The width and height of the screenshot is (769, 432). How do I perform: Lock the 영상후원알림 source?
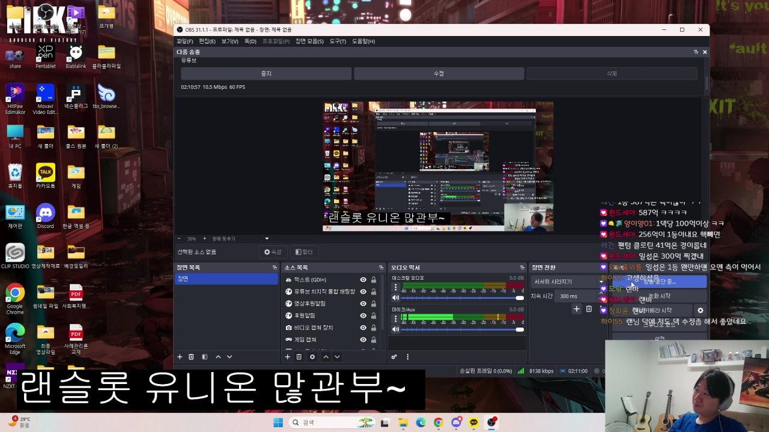click(x=374, y=304)
